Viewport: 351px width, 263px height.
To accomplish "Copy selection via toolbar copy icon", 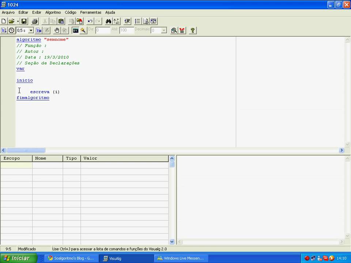I will pyautogui.click(x=53, y=21).
